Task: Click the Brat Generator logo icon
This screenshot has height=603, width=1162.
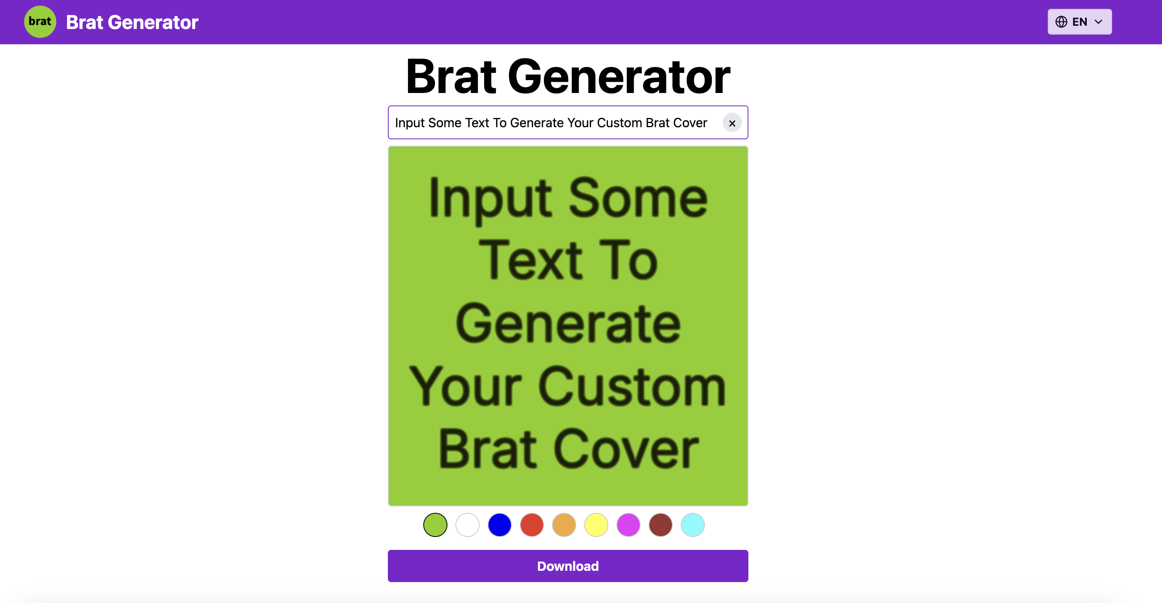Action: click(x=40, y=21)
